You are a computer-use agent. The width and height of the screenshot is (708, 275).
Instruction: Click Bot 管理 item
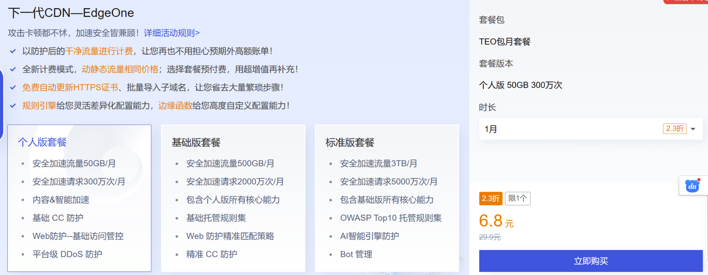[356, 254]
